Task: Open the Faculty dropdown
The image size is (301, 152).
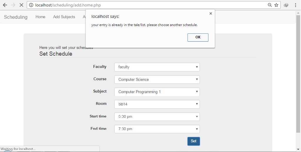Action: point(157,67)
